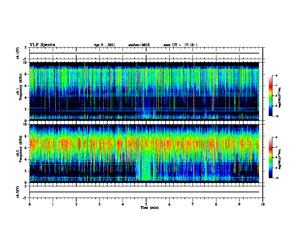This screenshot has height=229, width=296.
Task: Click the "VLF Spectra" plot title
Action: [x=42, y=45]
